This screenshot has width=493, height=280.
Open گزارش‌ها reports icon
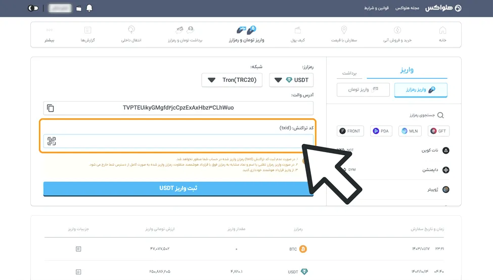[x=87, y=30]
